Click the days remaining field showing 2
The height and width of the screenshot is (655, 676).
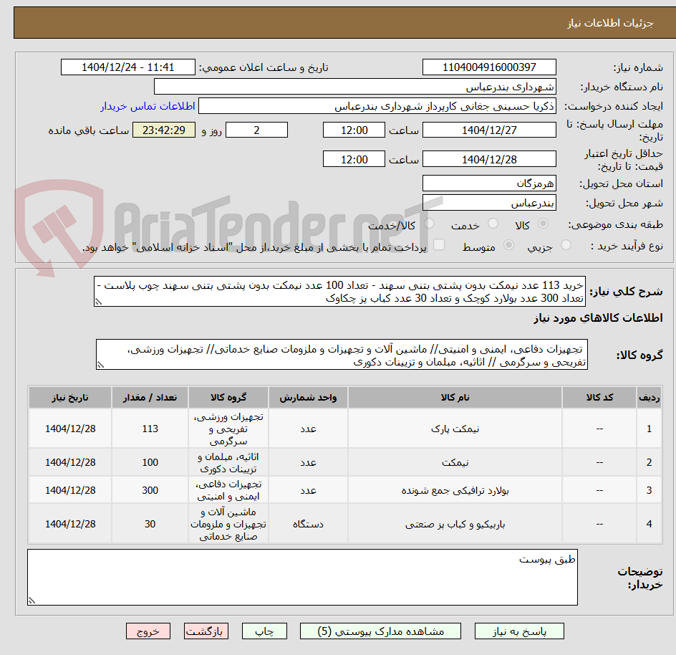pos(256,130)
